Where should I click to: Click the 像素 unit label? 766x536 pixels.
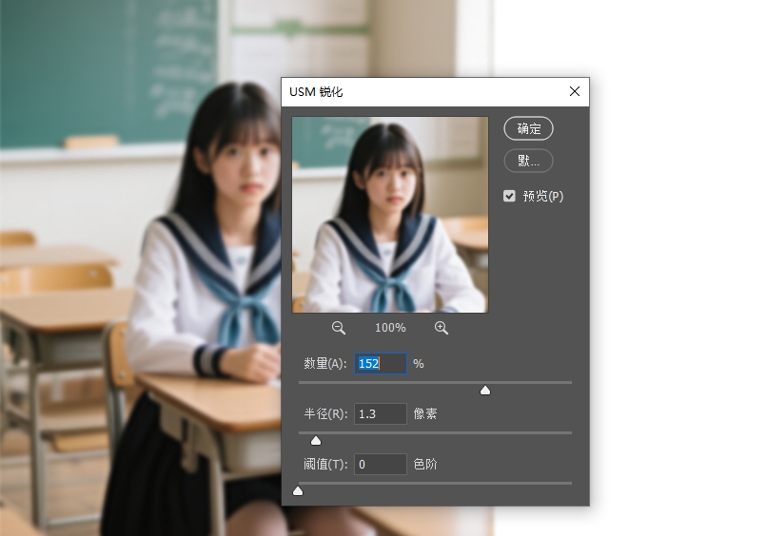[425, 413]
